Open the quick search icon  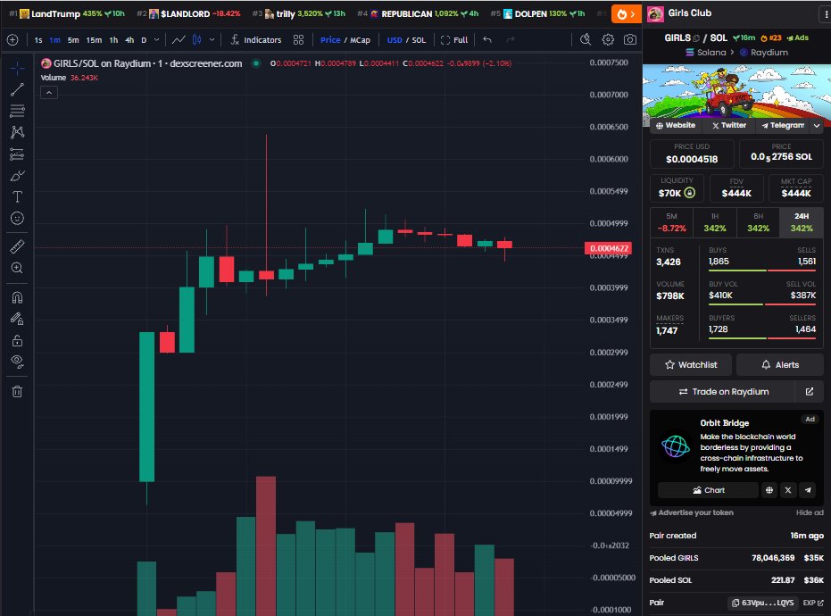point(586,40)
